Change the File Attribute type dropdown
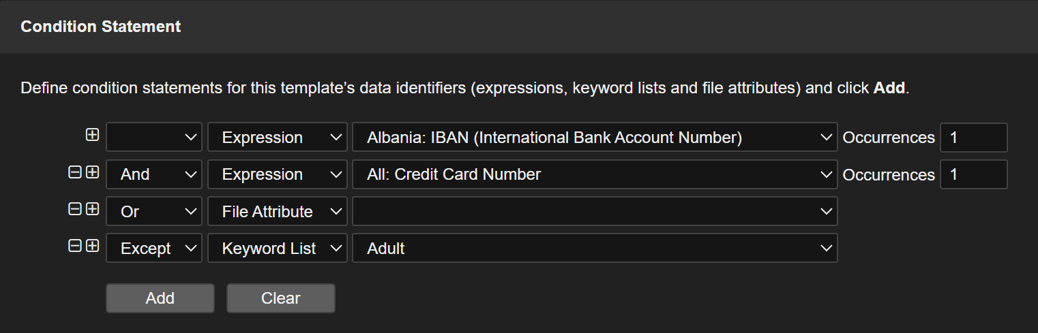The height and width of the screenshot is (333, 1038). (278, 212)
